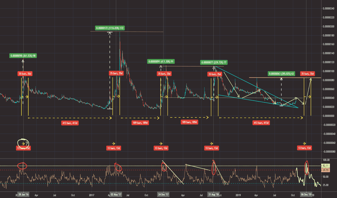Click the 2019 label on time axis
Viewport: 337px width, 198px height.
238,195
